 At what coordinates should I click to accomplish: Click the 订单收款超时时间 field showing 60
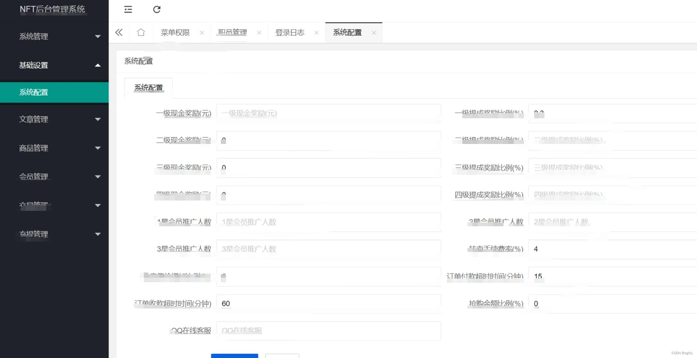coord(328,304)
